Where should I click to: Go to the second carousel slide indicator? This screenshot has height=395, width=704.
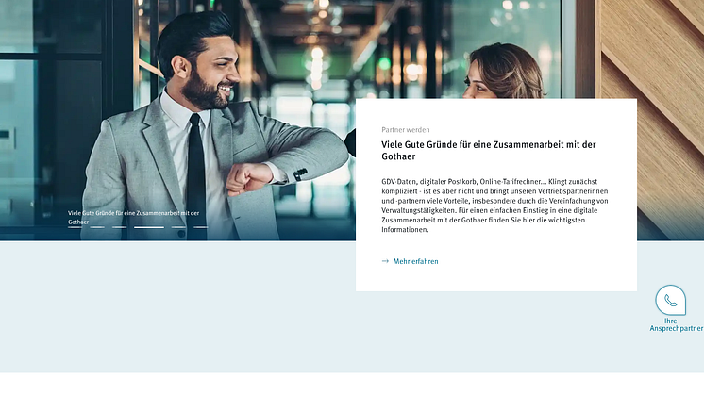(x=97, y=227)
